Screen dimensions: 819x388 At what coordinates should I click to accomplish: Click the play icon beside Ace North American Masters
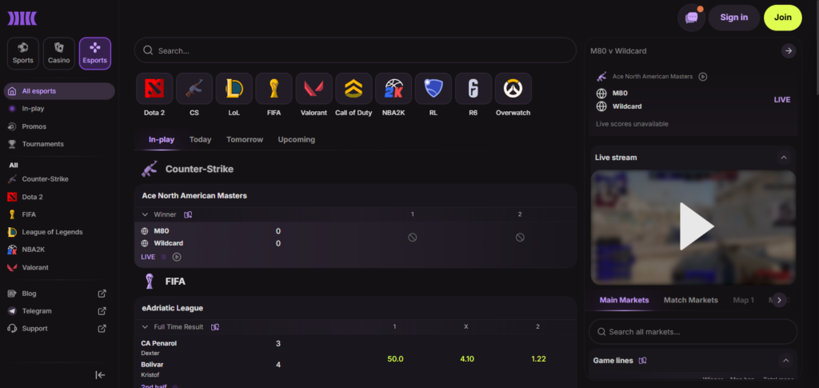(x=703, y=76)
